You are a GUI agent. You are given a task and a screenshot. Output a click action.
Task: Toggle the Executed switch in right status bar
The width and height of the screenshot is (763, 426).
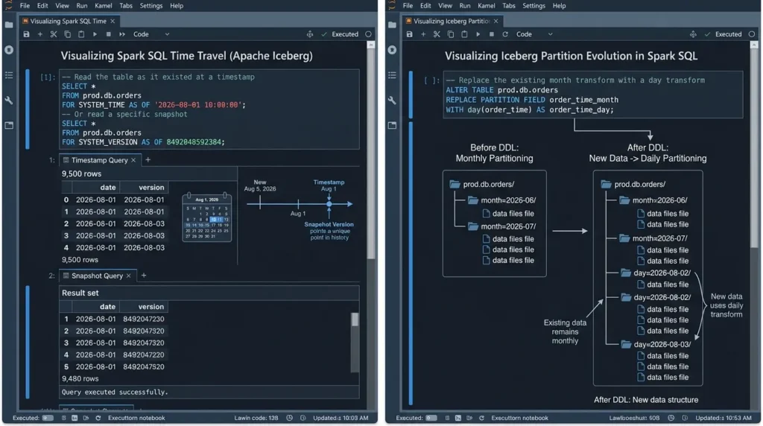tap(431, 418)
